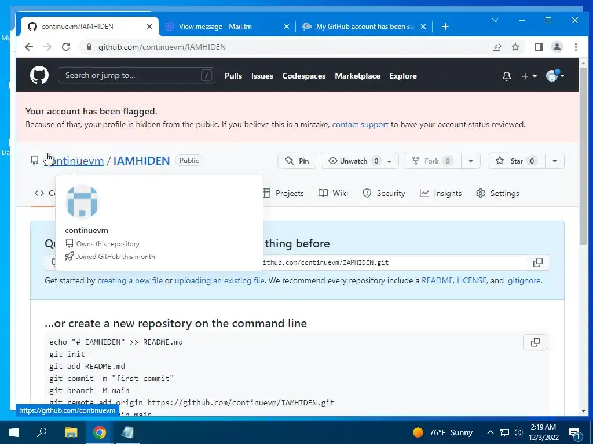The height and width of the screenshot is (444, 593).
Task: Copy the command line setup snippet
Action: click(x=535, y=342)
